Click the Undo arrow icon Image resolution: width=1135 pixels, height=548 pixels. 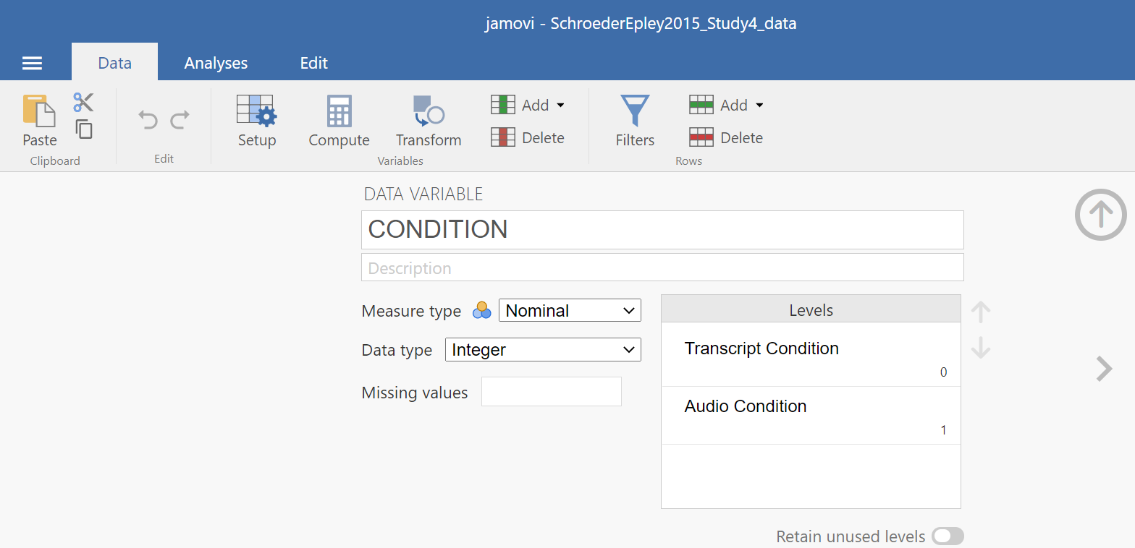[x=148, y=119]
